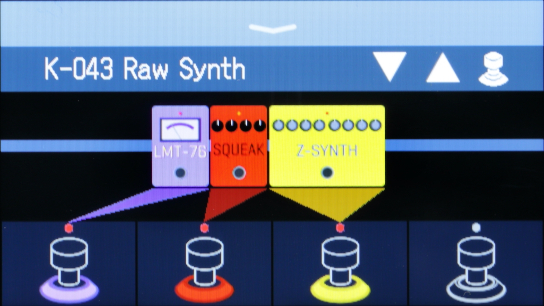Adjust the first blue knob on Z-SYNTH

[278, 125]
